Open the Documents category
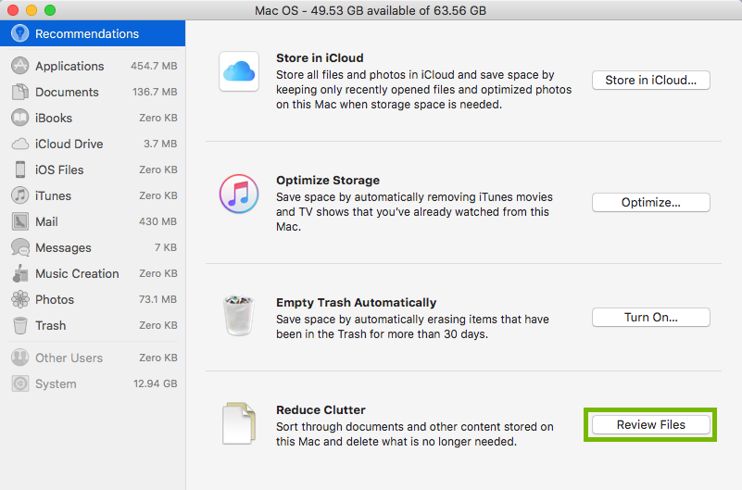The height and width of the screenshot is (490, 742). [93, 92]
